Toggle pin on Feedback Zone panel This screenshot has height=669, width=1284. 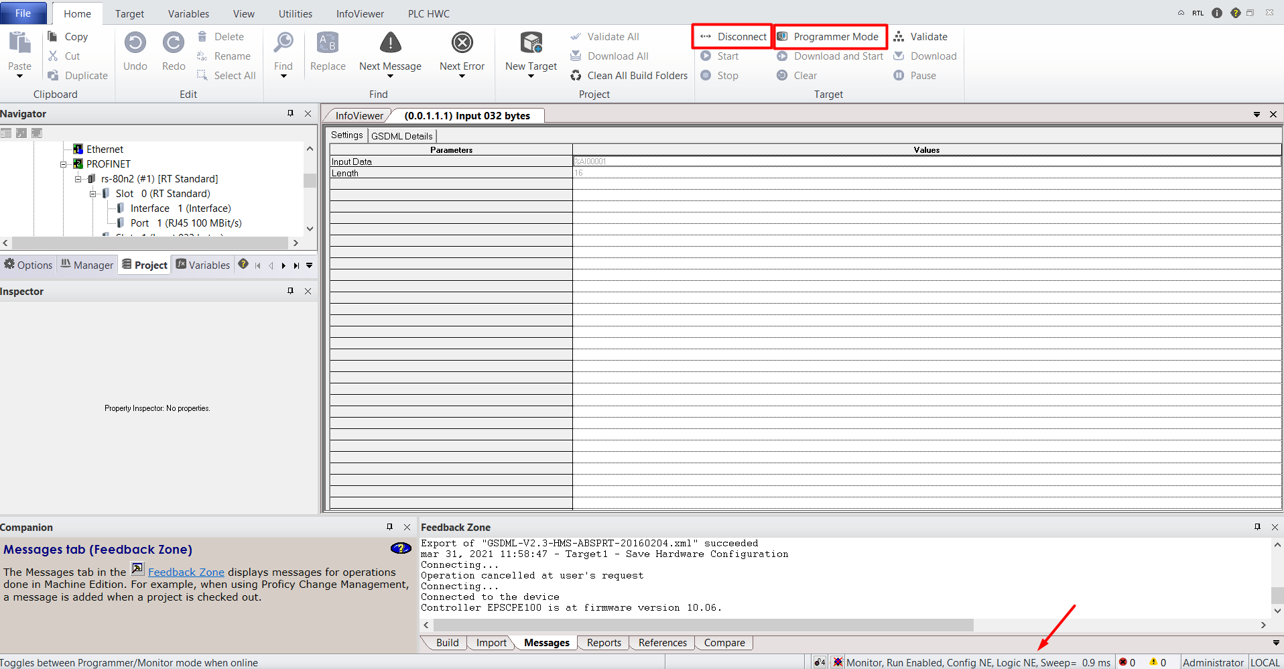(1257, 527)
